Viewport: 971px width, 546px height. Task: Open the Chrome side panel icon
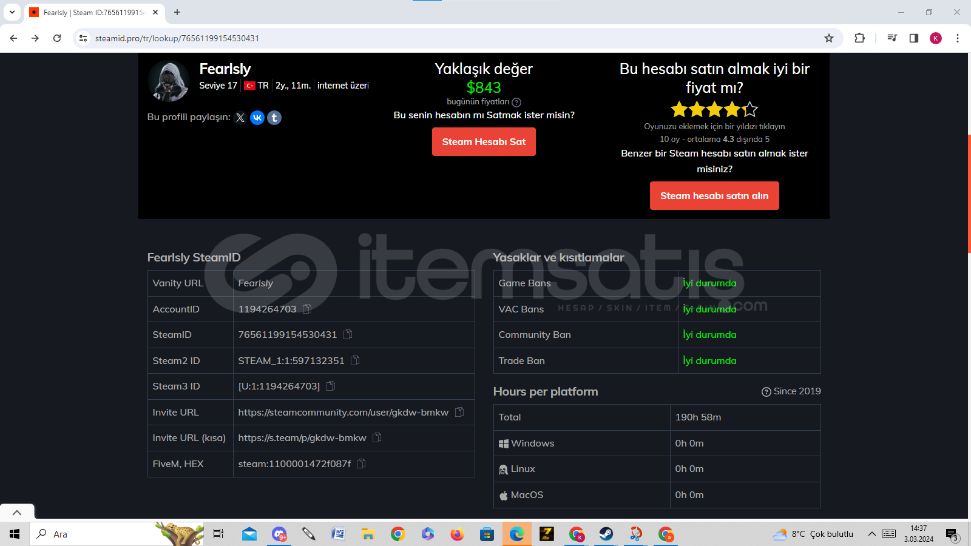click(914, 38)
